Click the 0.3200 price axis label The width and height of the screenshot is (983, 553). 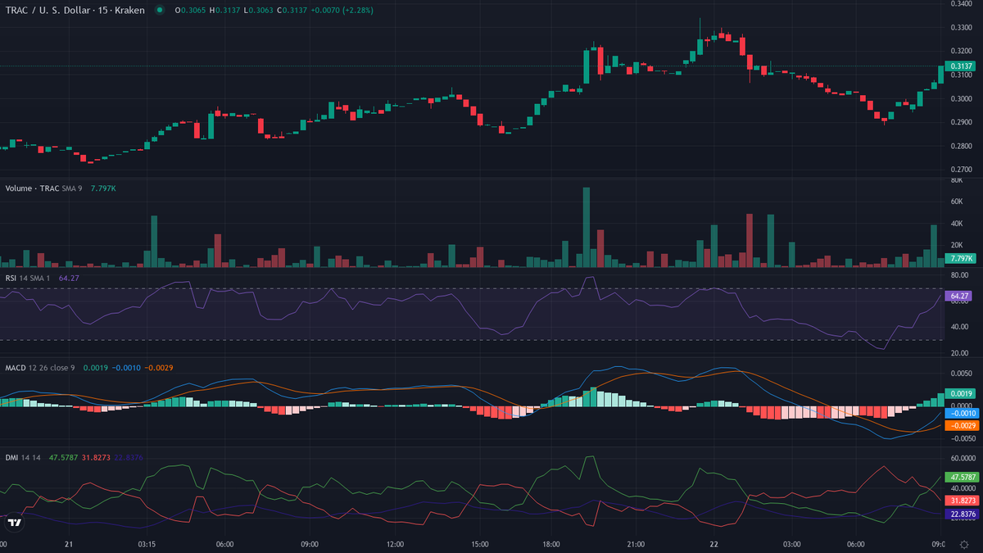pyautogui.click(x=960, y=51)
